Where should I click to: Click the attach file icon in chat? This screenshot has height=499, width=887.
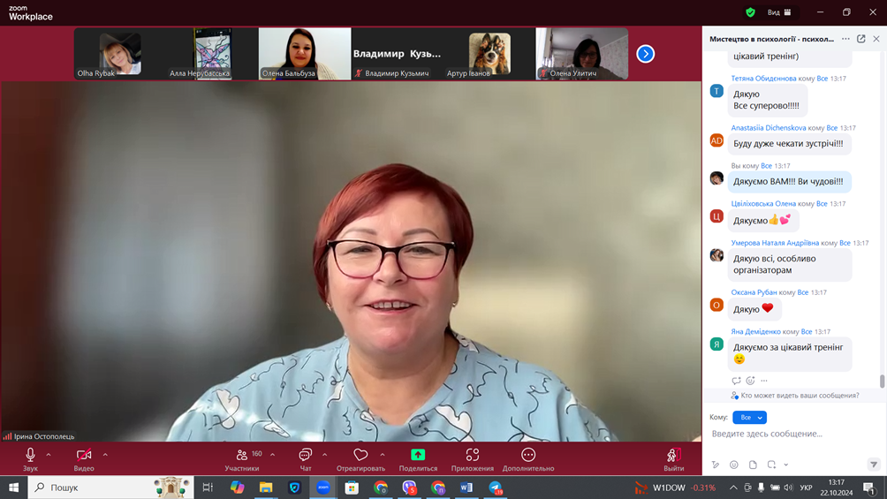pos(753,465)
